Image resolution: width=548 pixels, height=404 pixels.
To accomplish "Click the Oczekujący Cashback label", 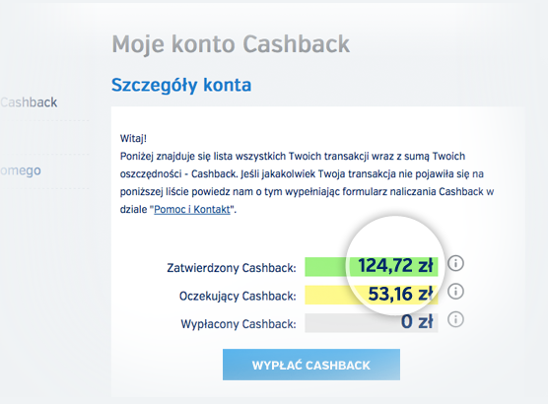I will pyautogui.click(x=238, y=296).
